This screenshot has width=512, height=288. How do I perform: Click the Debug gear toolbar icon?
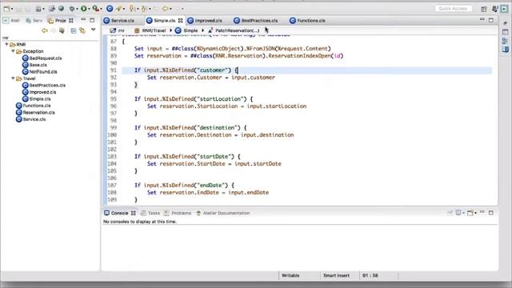point(72,9)
